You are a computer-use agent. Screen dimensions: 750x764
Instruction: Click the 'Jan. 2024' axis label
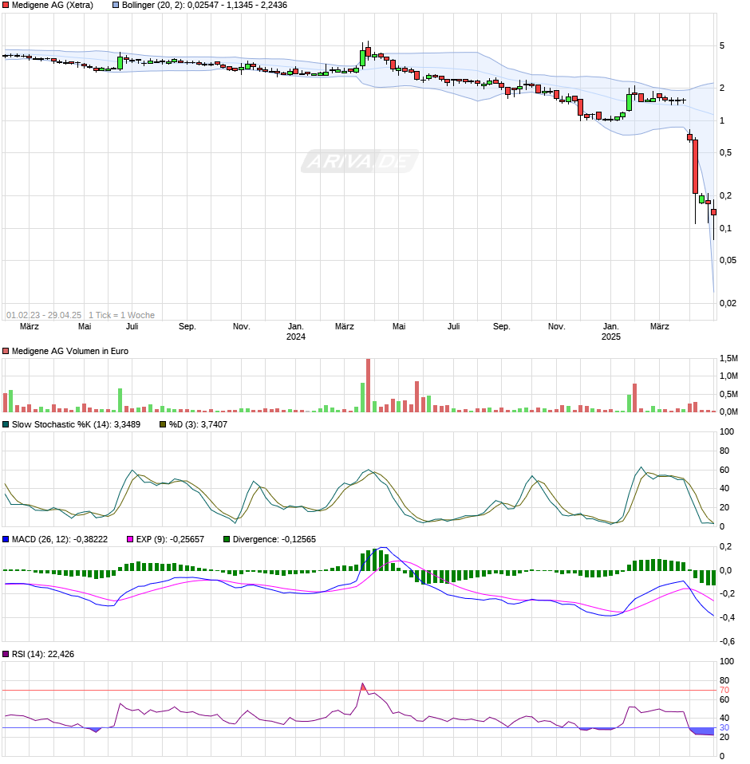point(296,332)
